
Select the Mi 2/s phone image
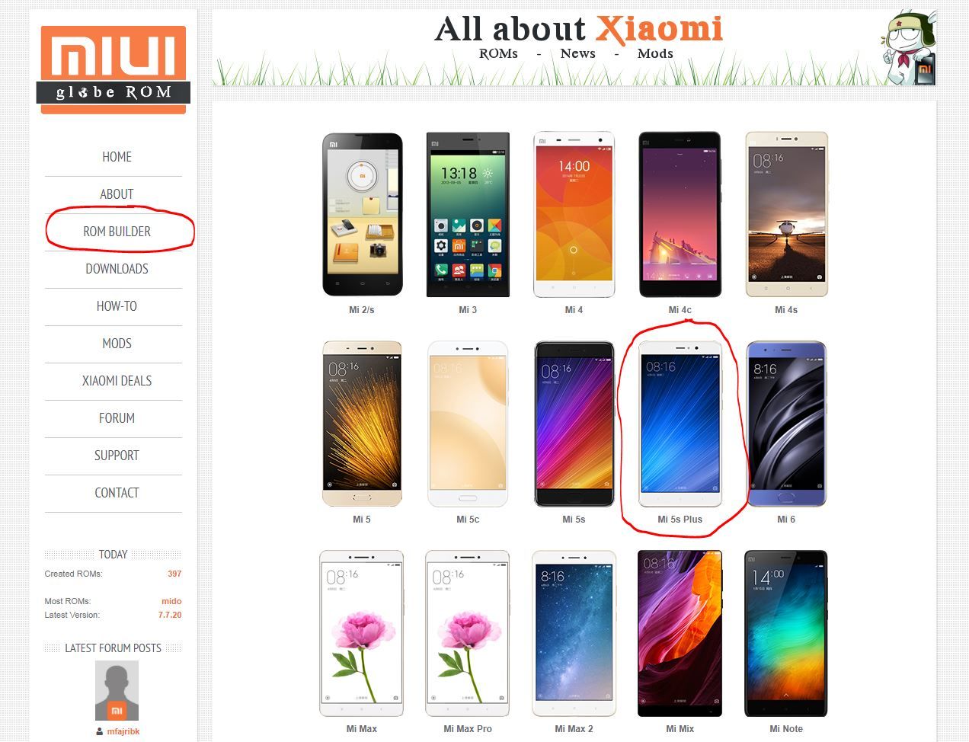tap(362, 215)
